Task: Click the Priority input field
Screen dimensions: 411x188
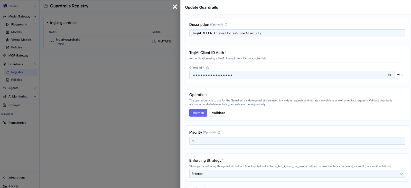Action: tap(297, 141)
